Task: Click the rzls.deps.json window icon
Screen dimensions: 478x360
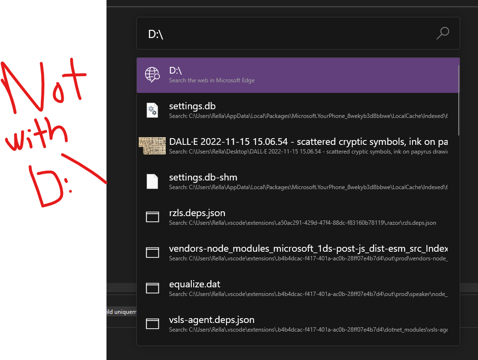Action: [152, 217]
